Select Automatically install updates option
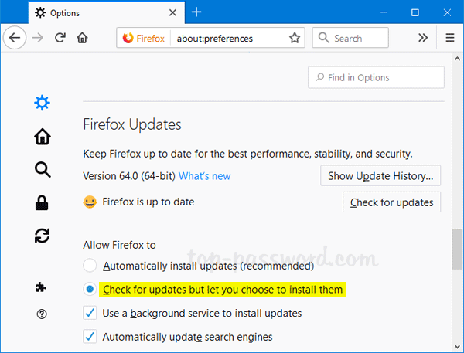The image size is (464, 353). point(90,266)
